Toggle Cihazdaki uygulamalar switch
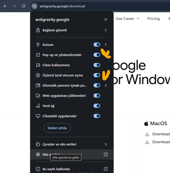This screenshot has height=173, width=170. pyautogui.click(x=97, y=116)
